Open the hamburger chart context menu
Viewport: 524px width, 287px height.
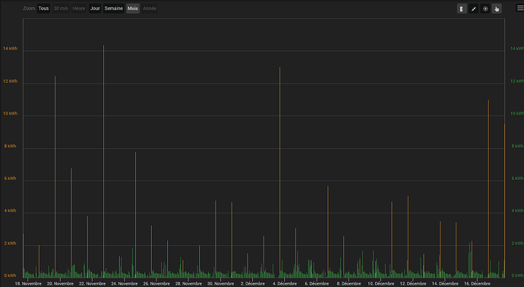(x=520, y=8)
